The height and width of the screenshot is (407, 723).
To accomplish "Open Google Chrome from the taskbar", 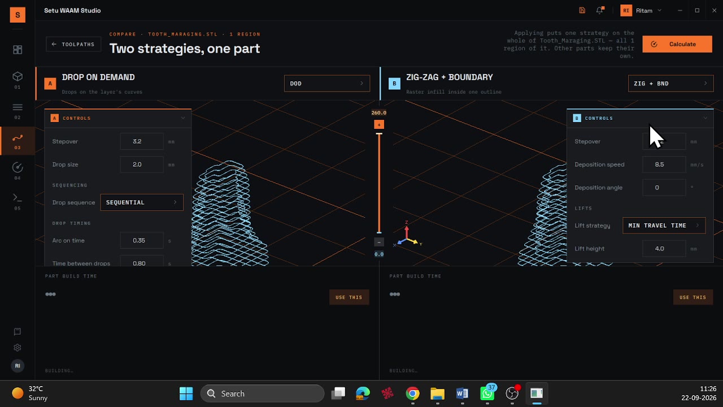I will 412,393.
